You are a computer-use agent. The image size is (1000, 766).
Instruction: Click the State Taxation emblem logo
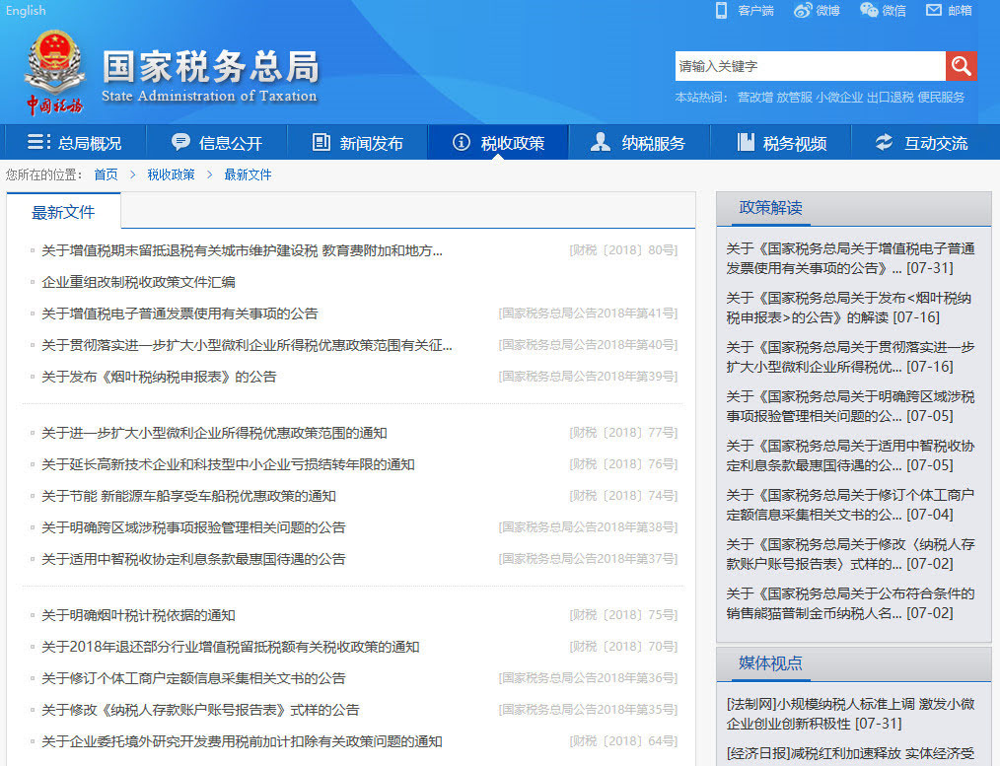(x=54, y=73)
